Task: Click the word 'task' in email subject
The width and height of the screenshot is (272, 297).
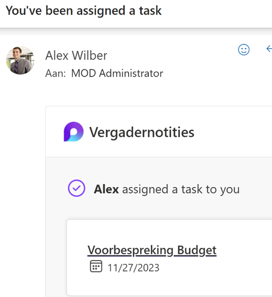Action: pyautogui.click(x=150, y=11)
